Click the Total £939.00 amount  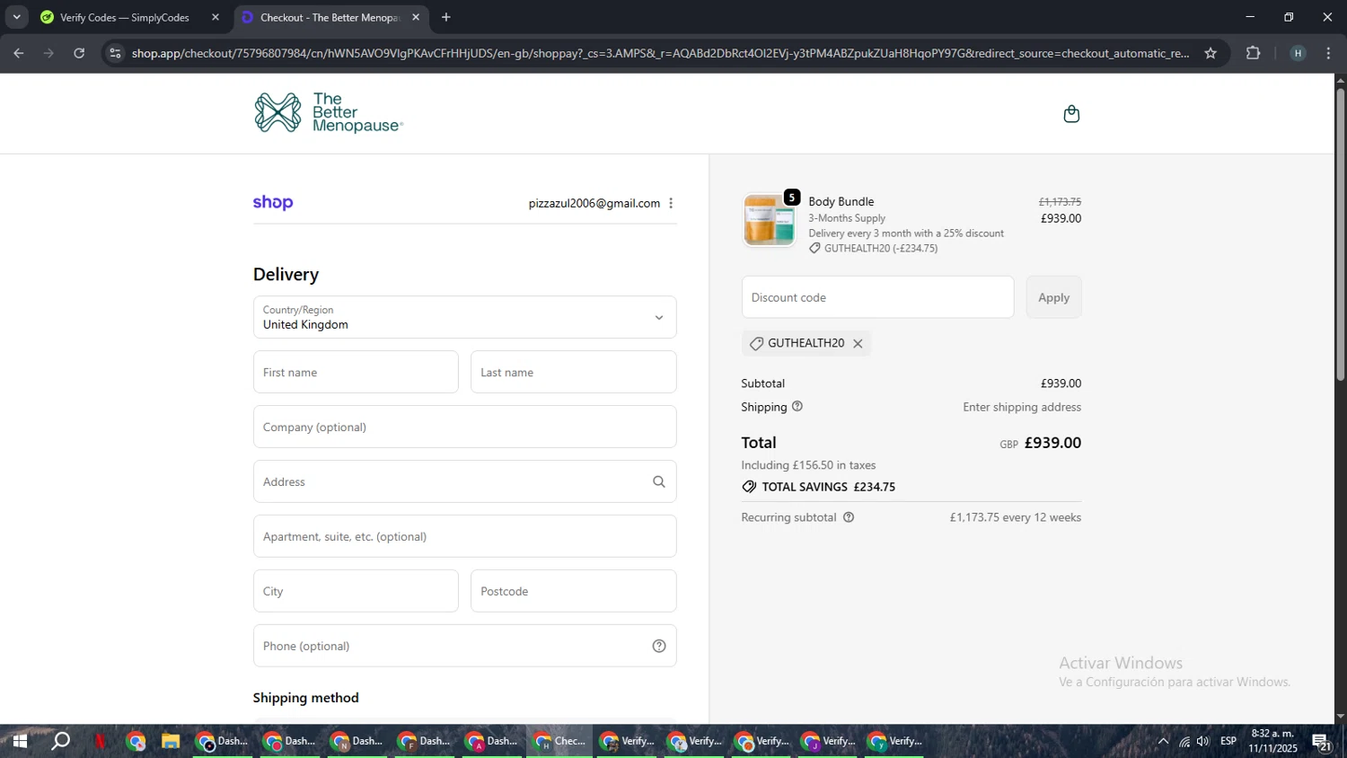pyautogui.click(x=1052, y=442)
